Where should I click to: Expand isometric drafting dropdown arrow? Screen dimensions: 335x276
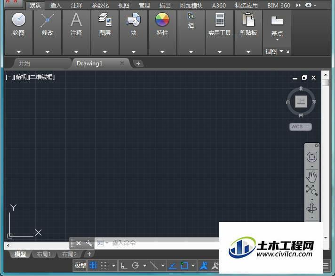[163, 266]
